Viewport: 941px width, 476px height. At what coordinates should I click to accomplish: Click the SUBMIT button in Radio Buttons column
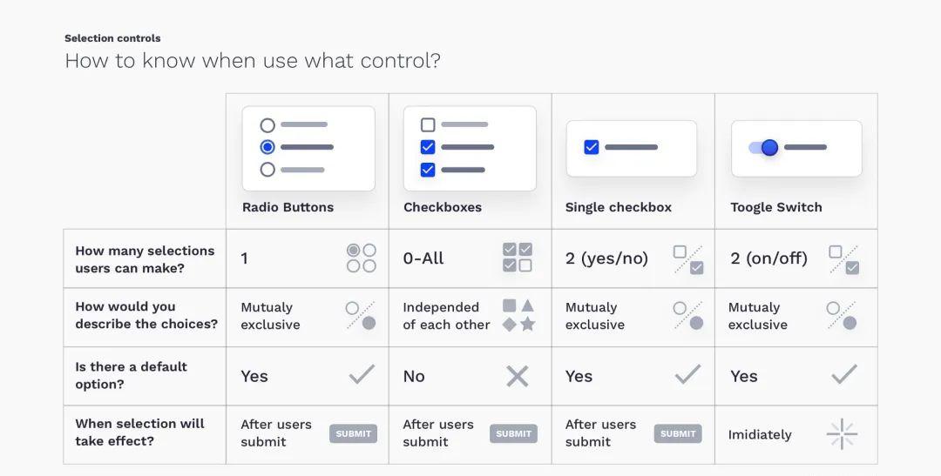[x=354, y=433]
